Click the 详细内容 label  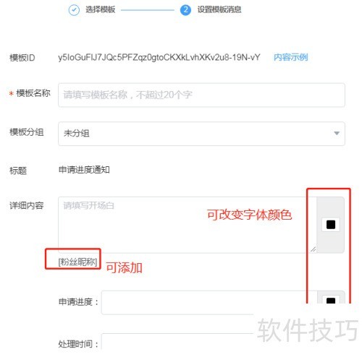pos(27,205)
